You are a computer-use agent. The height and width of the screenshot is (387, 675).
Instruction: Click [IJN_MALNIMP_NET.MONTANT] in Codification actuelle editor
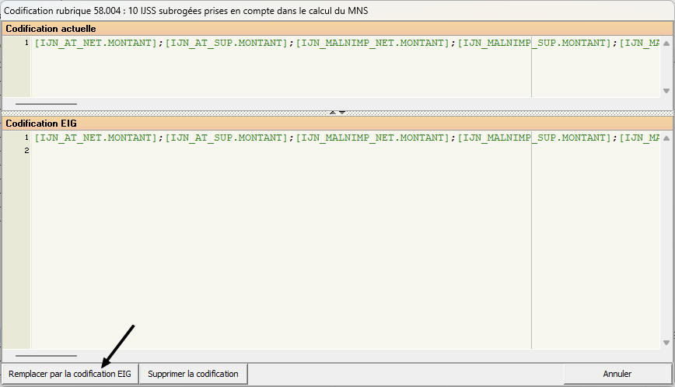[375, 43]
